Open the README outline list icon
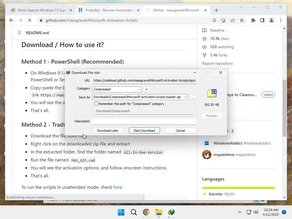Screen dimensions: 292x219 click(19, 33)
